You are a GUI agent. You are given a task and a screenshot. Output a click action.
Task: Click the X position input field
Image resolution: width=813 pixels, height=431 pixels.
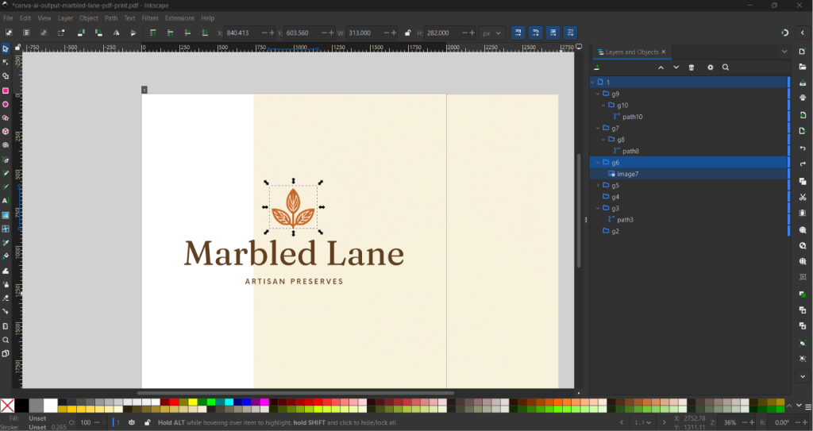(242, 33)
